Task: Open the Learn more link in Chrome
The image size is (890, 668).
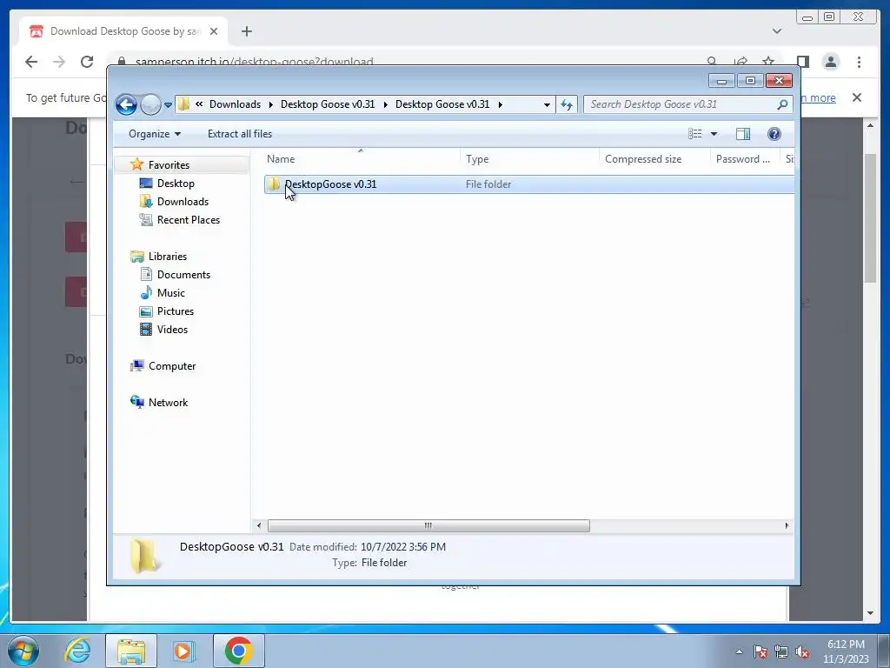Action: pos(818,97)
